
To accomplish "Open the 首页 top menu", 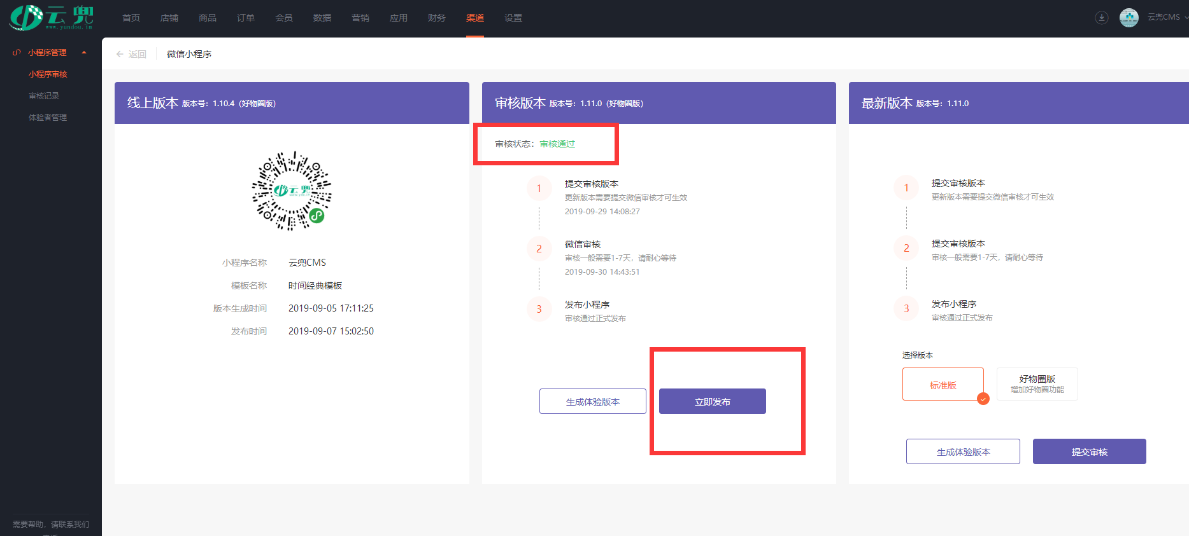I will [131, 18].
